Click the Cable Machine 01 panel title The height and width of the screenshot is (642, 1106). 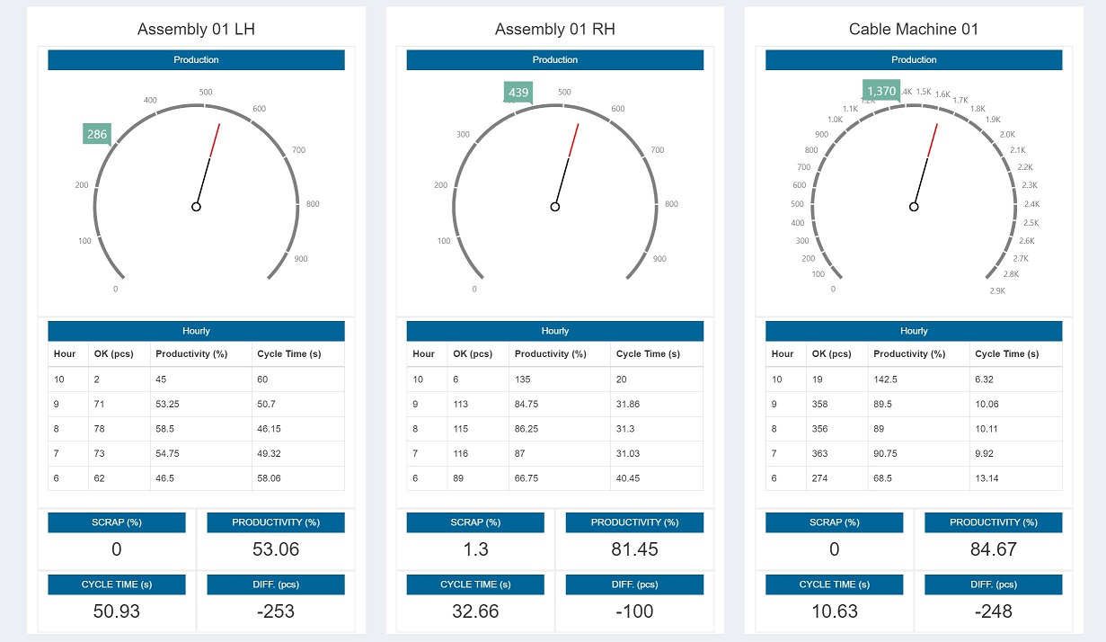coord(914,29)
